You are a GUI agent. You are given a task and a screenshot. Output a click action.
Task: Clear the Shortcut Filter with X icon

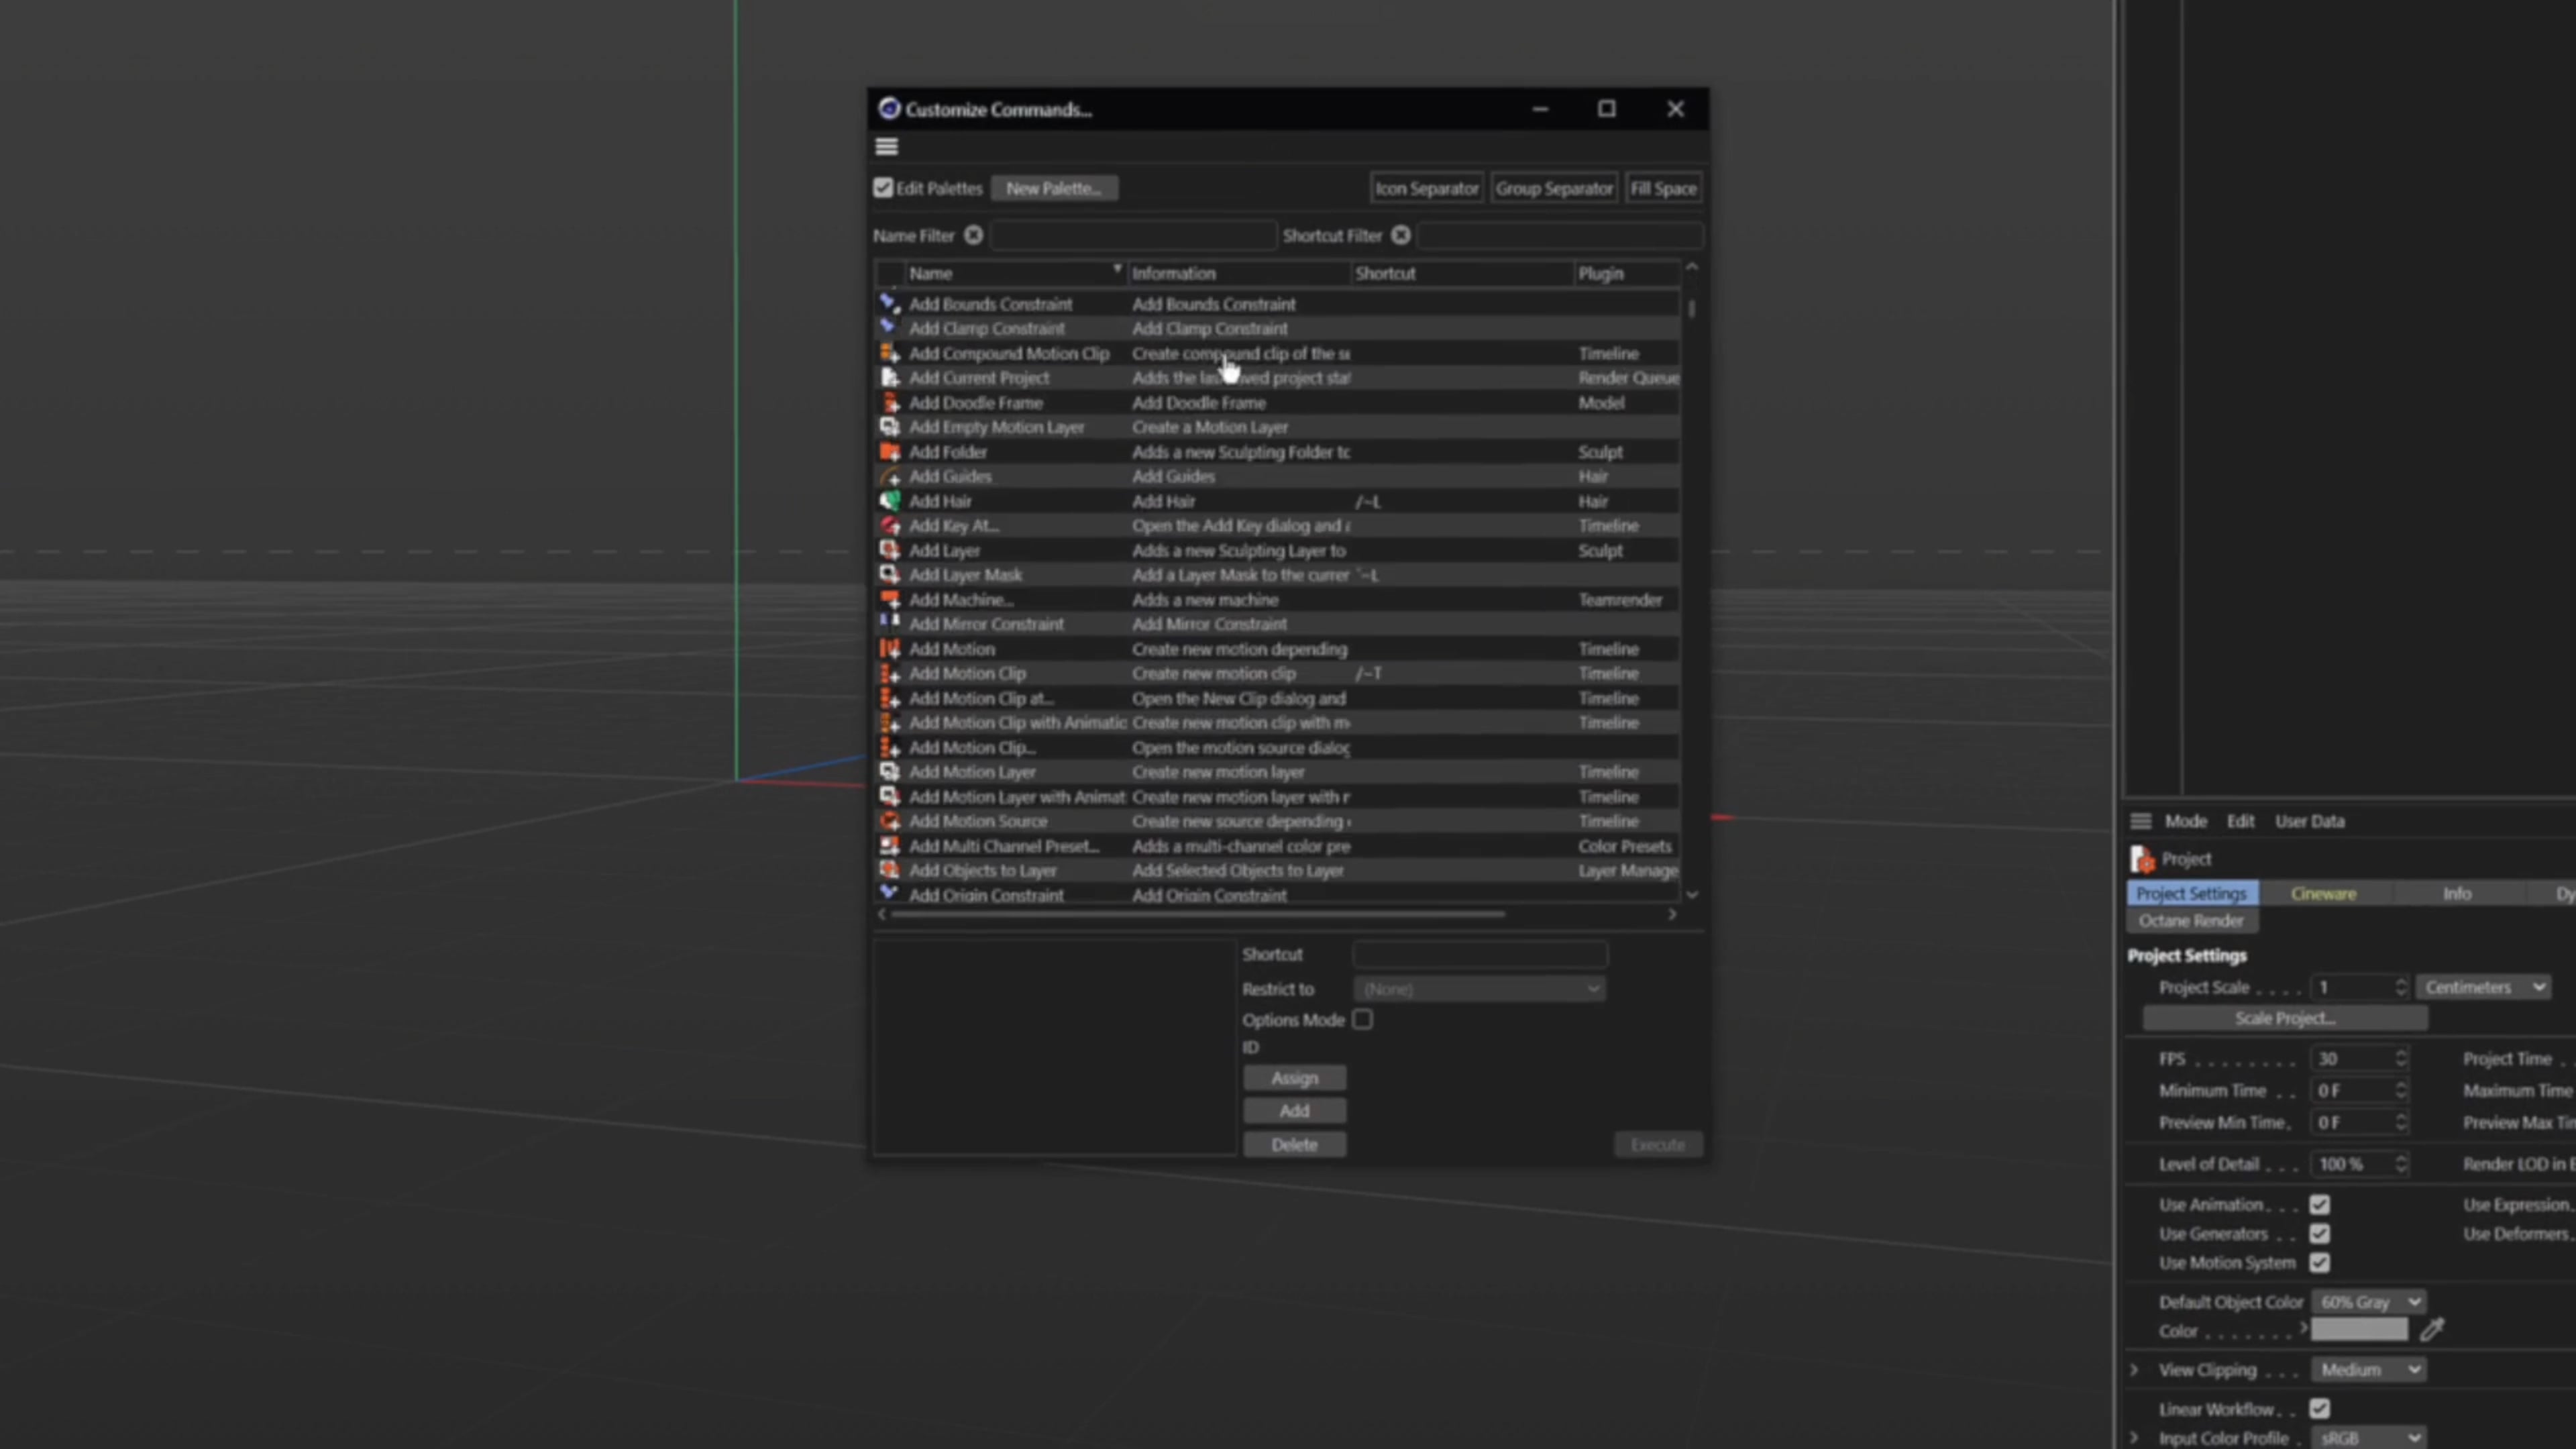(1400, 235)
